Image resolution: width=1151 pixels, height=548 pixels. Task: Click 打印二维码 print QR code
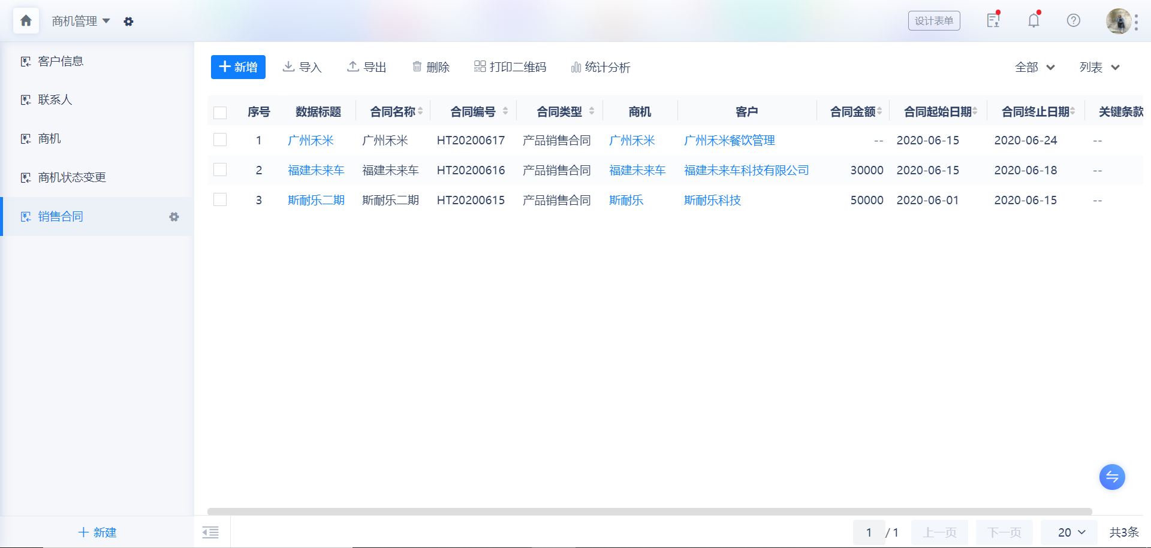(x=510, y=67)
